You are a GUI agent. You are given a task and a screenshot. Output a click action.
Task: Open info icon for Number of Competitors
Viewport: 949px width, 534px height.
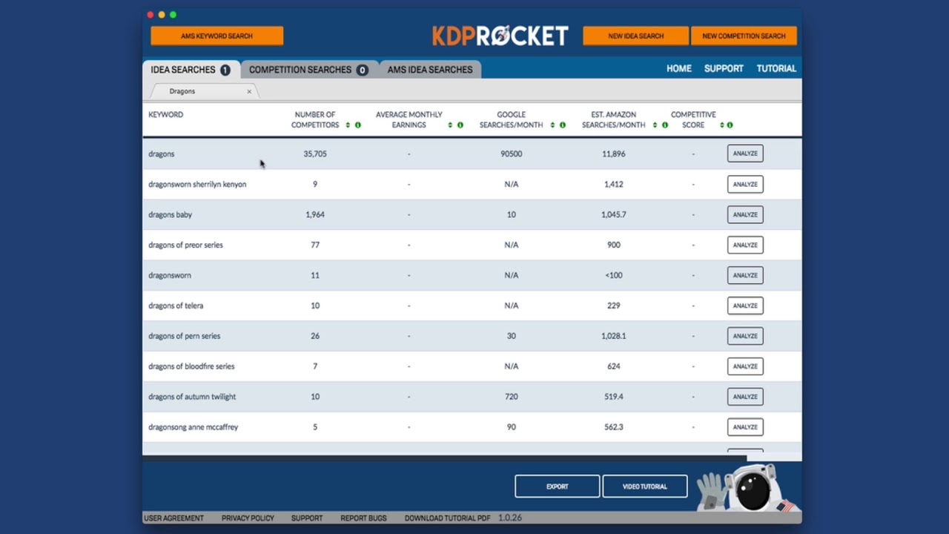click(358, 125)
